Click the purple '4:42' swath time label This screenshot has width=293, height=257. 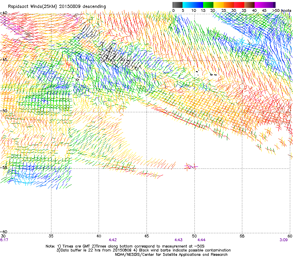pyautogui.click(x=113, y=240)
